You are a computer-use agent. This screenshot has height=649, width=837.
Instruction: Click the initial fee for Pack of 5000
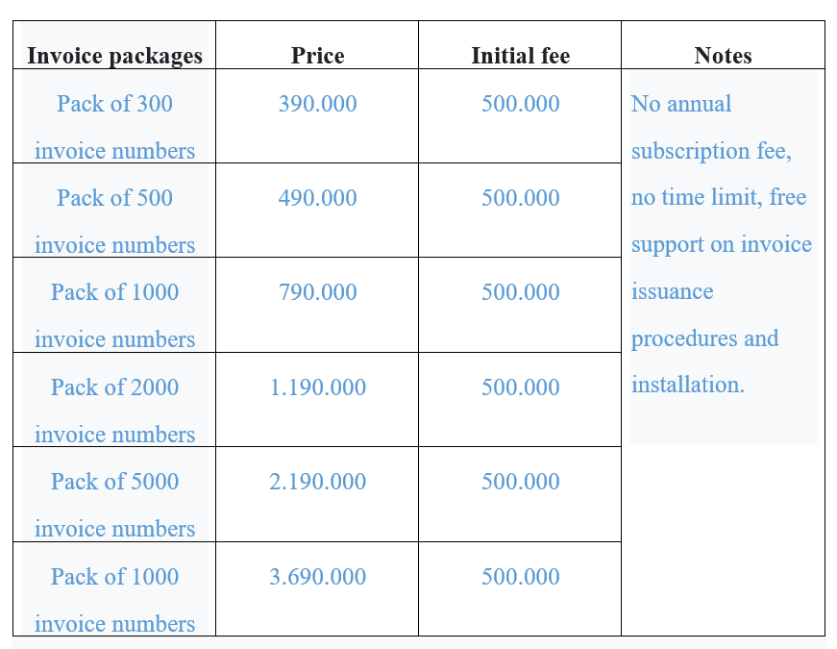point(520,482)
